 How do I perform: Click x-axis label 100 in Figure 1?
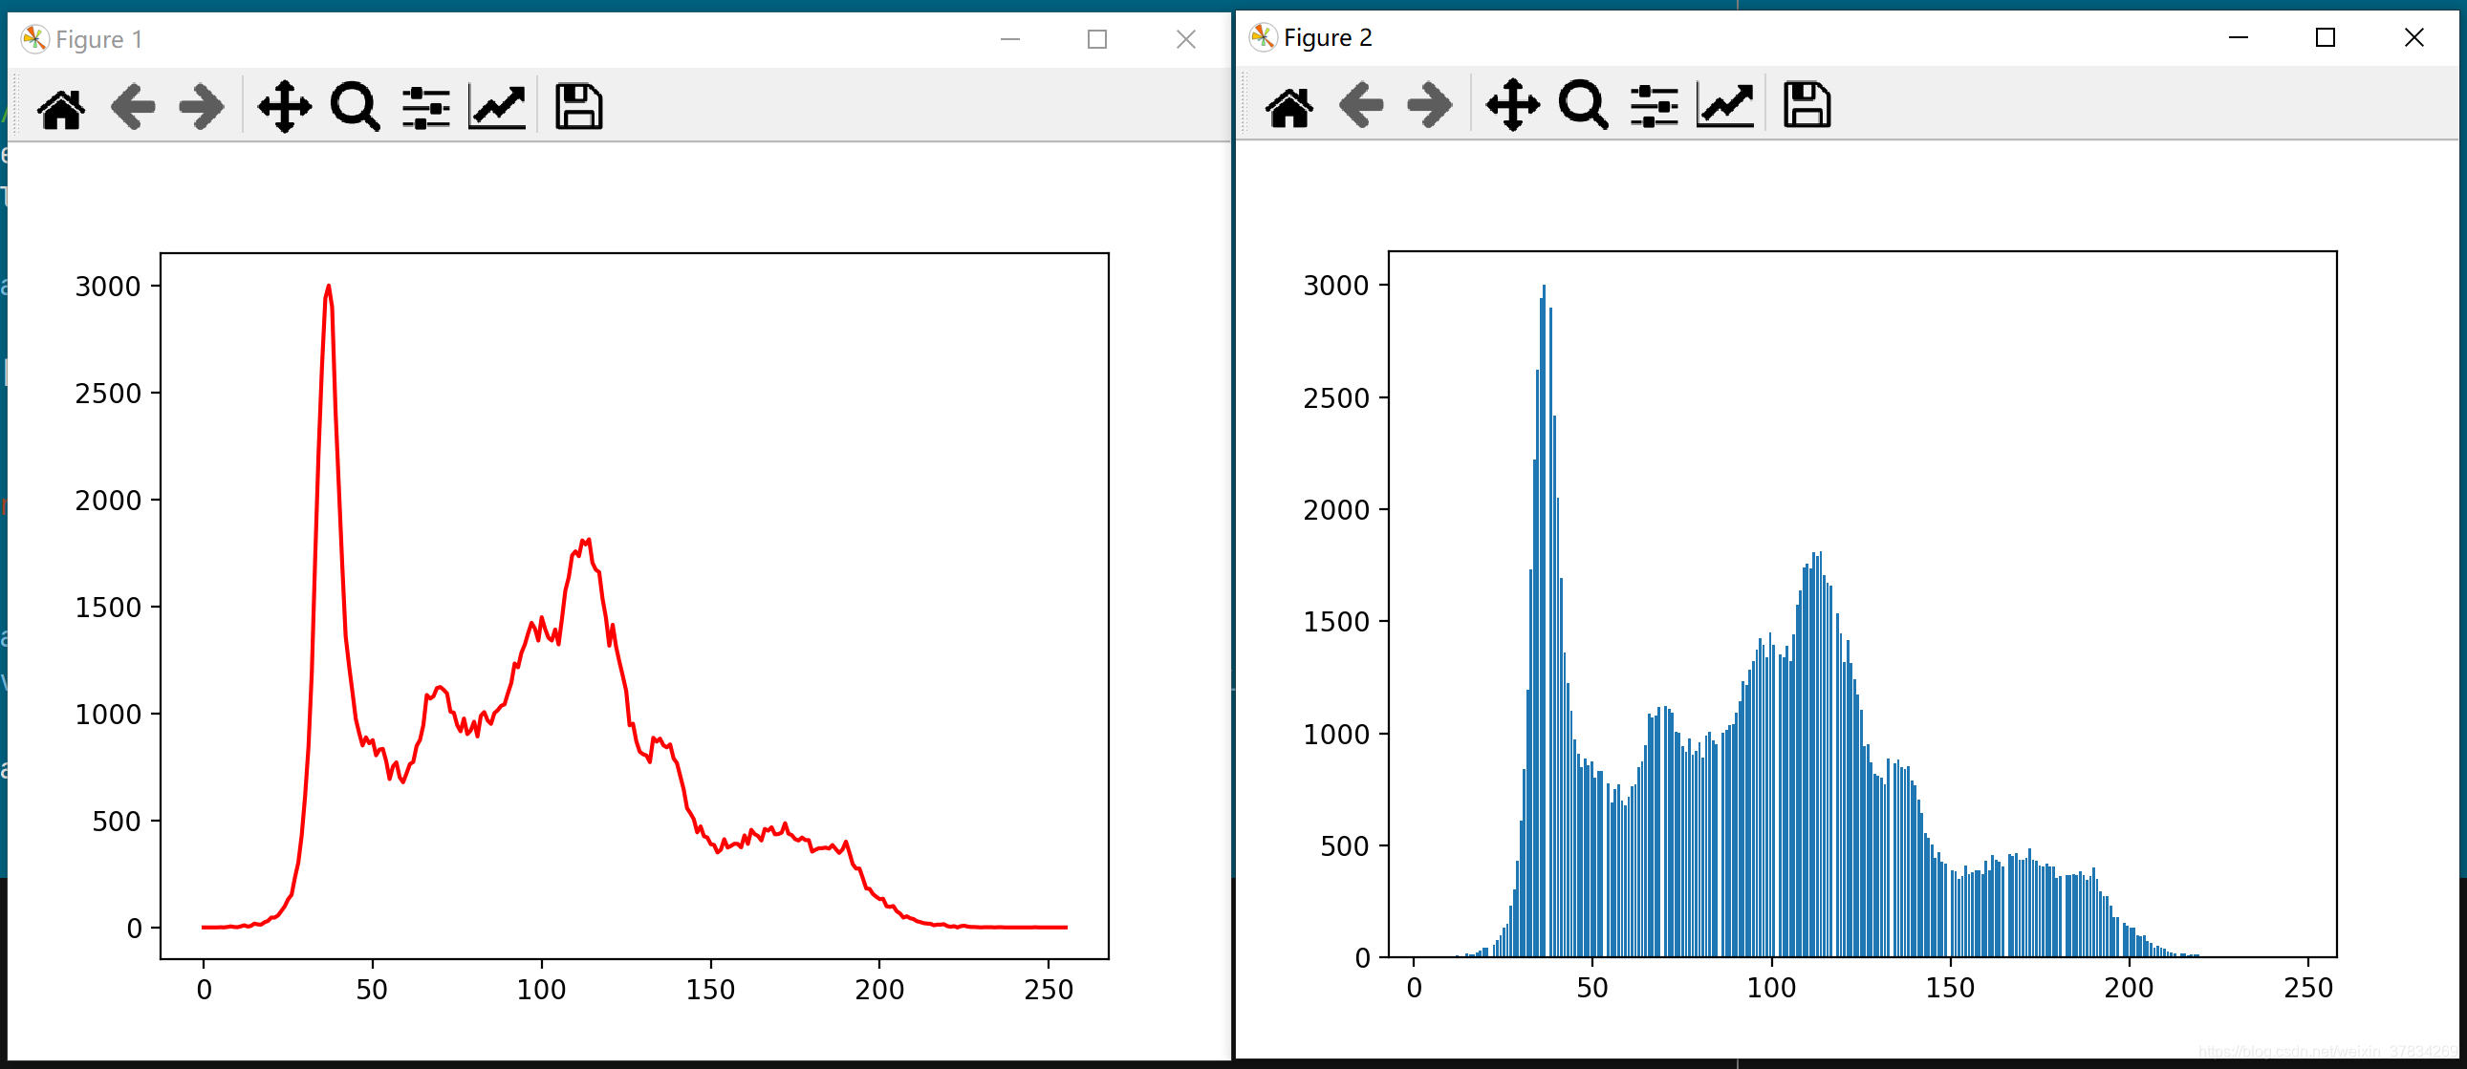click(x=541, y=990)
